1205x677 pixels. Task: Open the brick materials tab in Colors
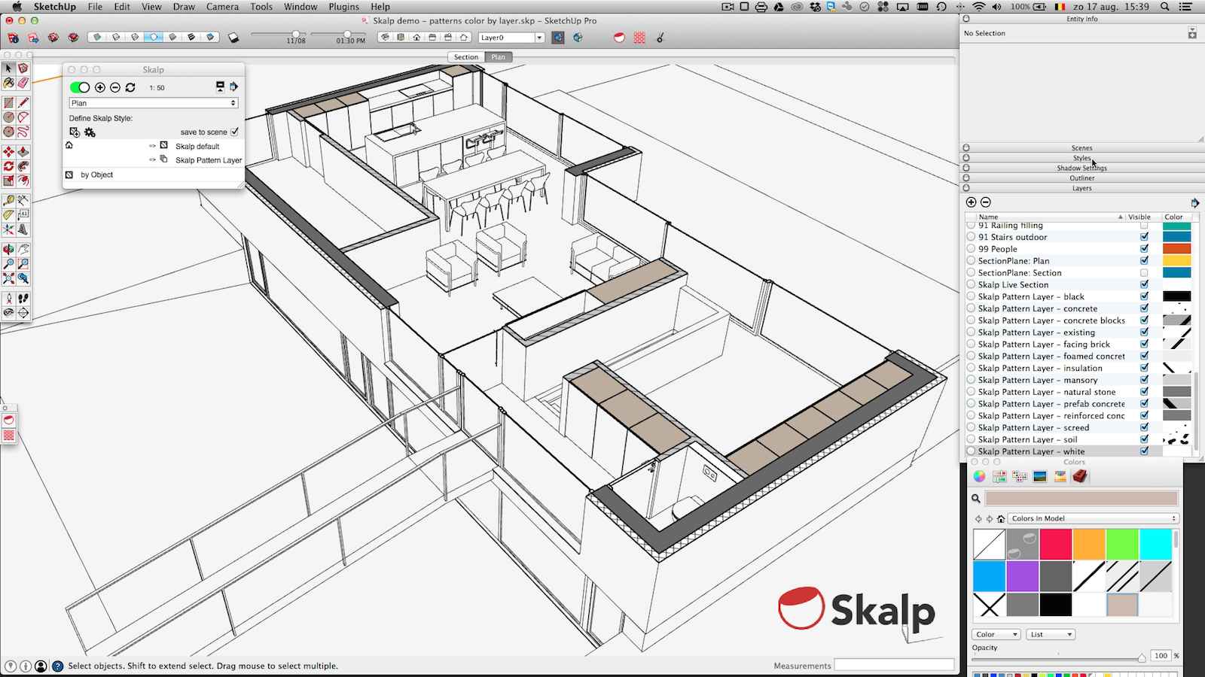pyautogui.click(x=1080, y=476)
